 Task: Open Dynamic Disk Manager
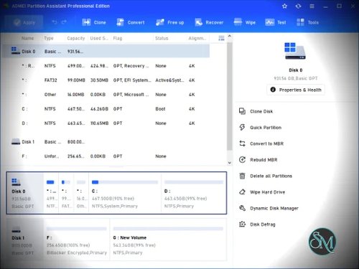[x=274, y=208]
